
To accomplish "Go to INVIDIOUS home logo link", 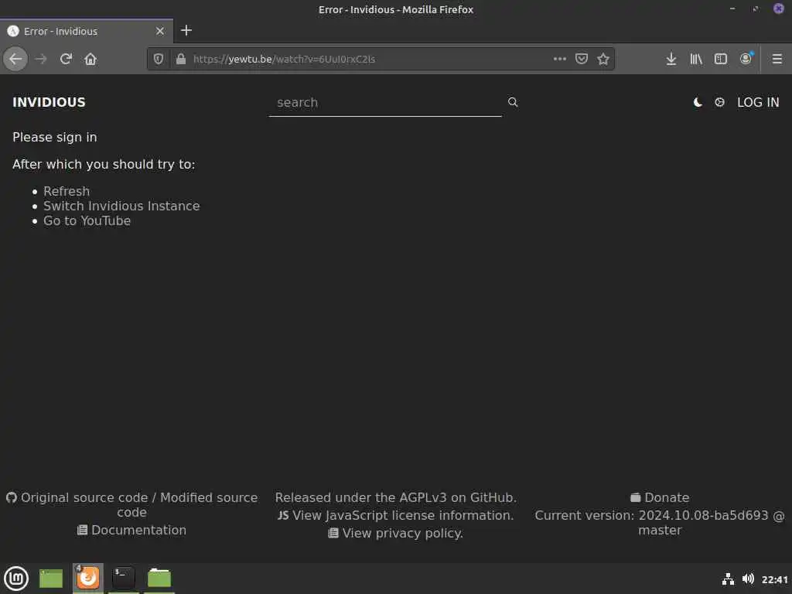I will click(x=49, y=103).
